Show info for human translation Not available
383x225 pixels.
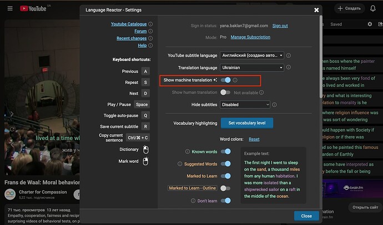click(261, 92)
